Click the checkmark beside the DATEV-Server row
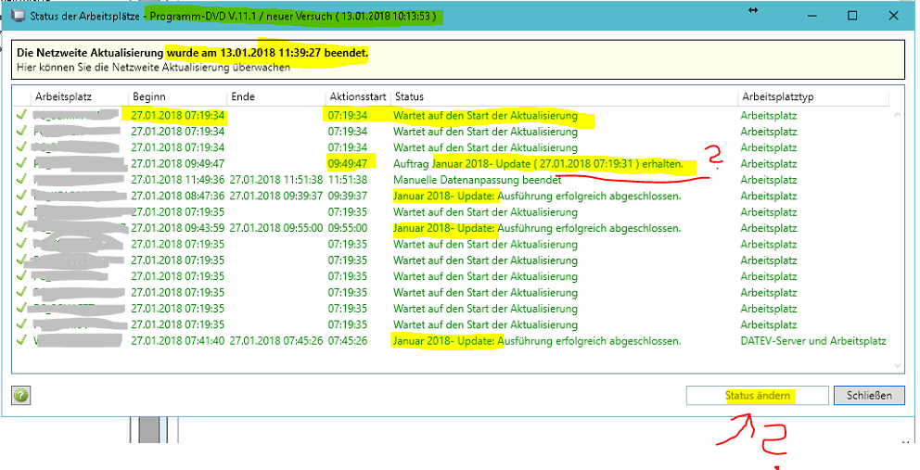 coord(21,341)
